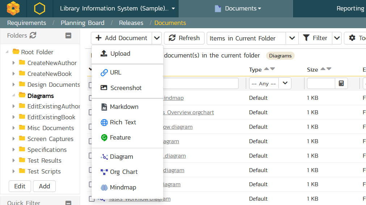The height and width of the screenshot is (205, 366).
Task: Click the green Feature icon
Action: [x=104, y=138]
